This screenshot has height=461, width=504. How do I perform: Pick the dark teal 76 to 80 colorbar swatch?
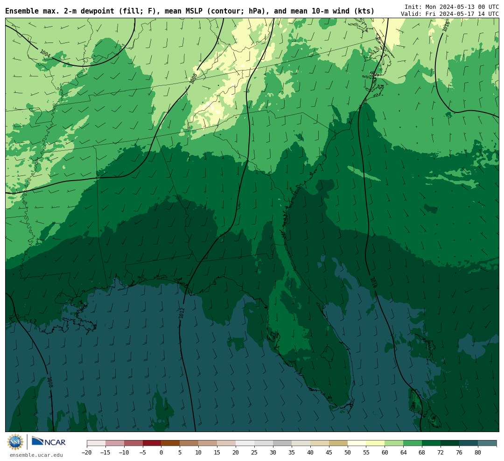click(x=469, y=443)
